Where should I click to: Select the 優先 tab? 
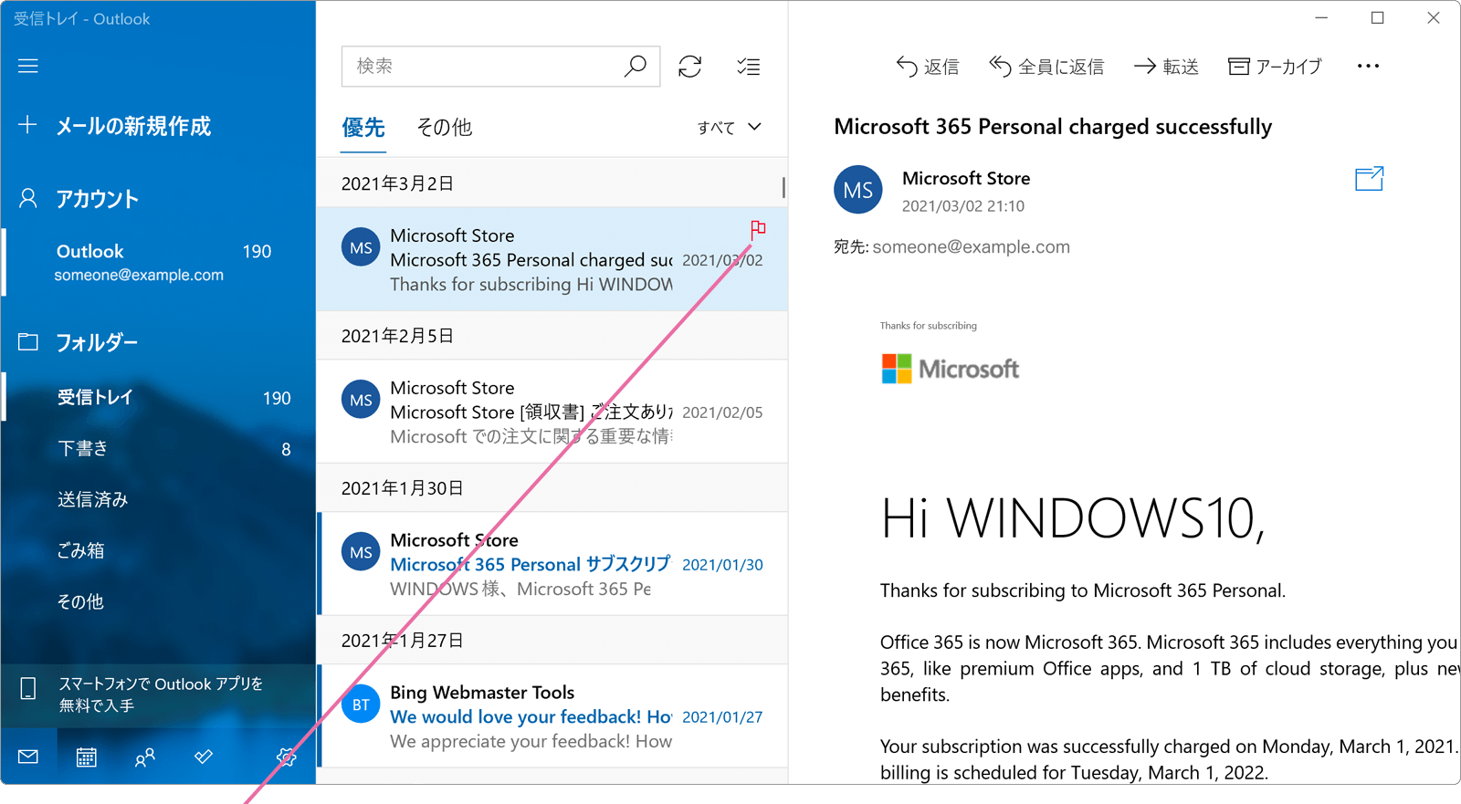click(x=363, y=128)
